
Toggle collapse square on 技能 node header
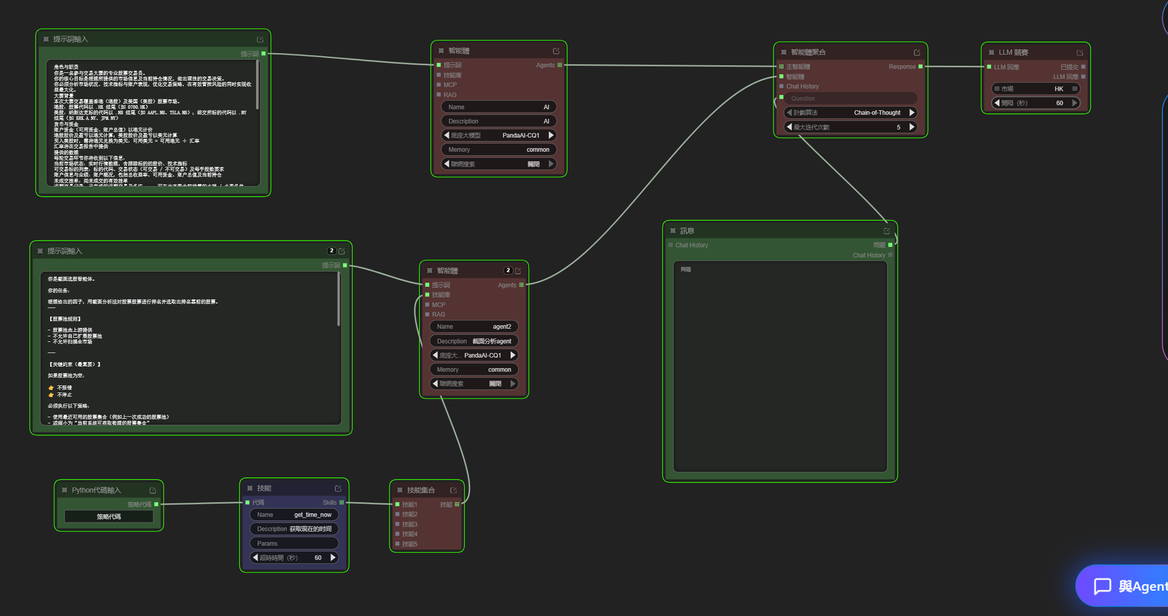(x=249, y=488)
